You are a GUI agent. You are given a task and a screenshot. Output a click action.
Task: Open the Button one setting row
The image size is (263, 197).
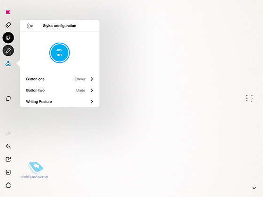pos(60,79)
